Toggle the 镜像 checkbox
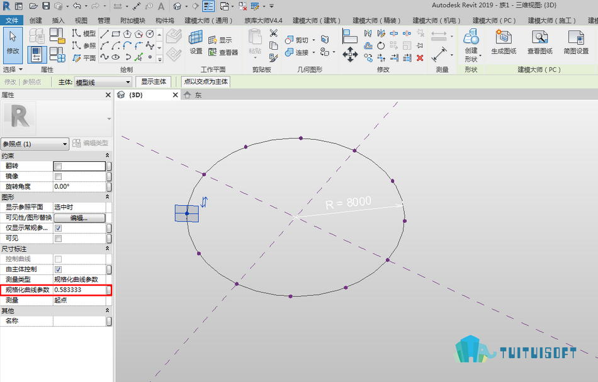Screen dimensions: 598x382 click(x=59, y=176)
